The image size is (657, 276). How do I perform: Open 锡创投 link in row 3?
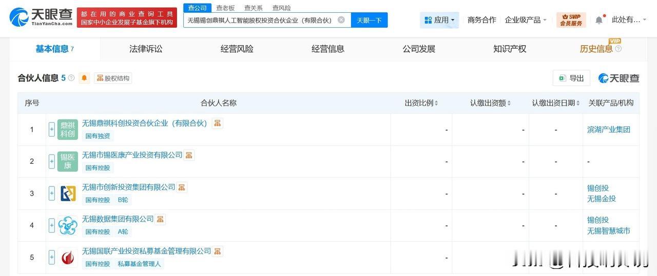[x=597, y=188]
